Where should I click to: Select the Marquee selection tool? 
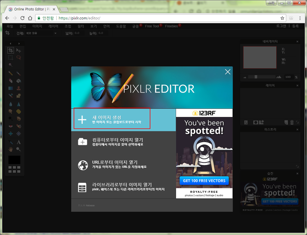[11, 58]
